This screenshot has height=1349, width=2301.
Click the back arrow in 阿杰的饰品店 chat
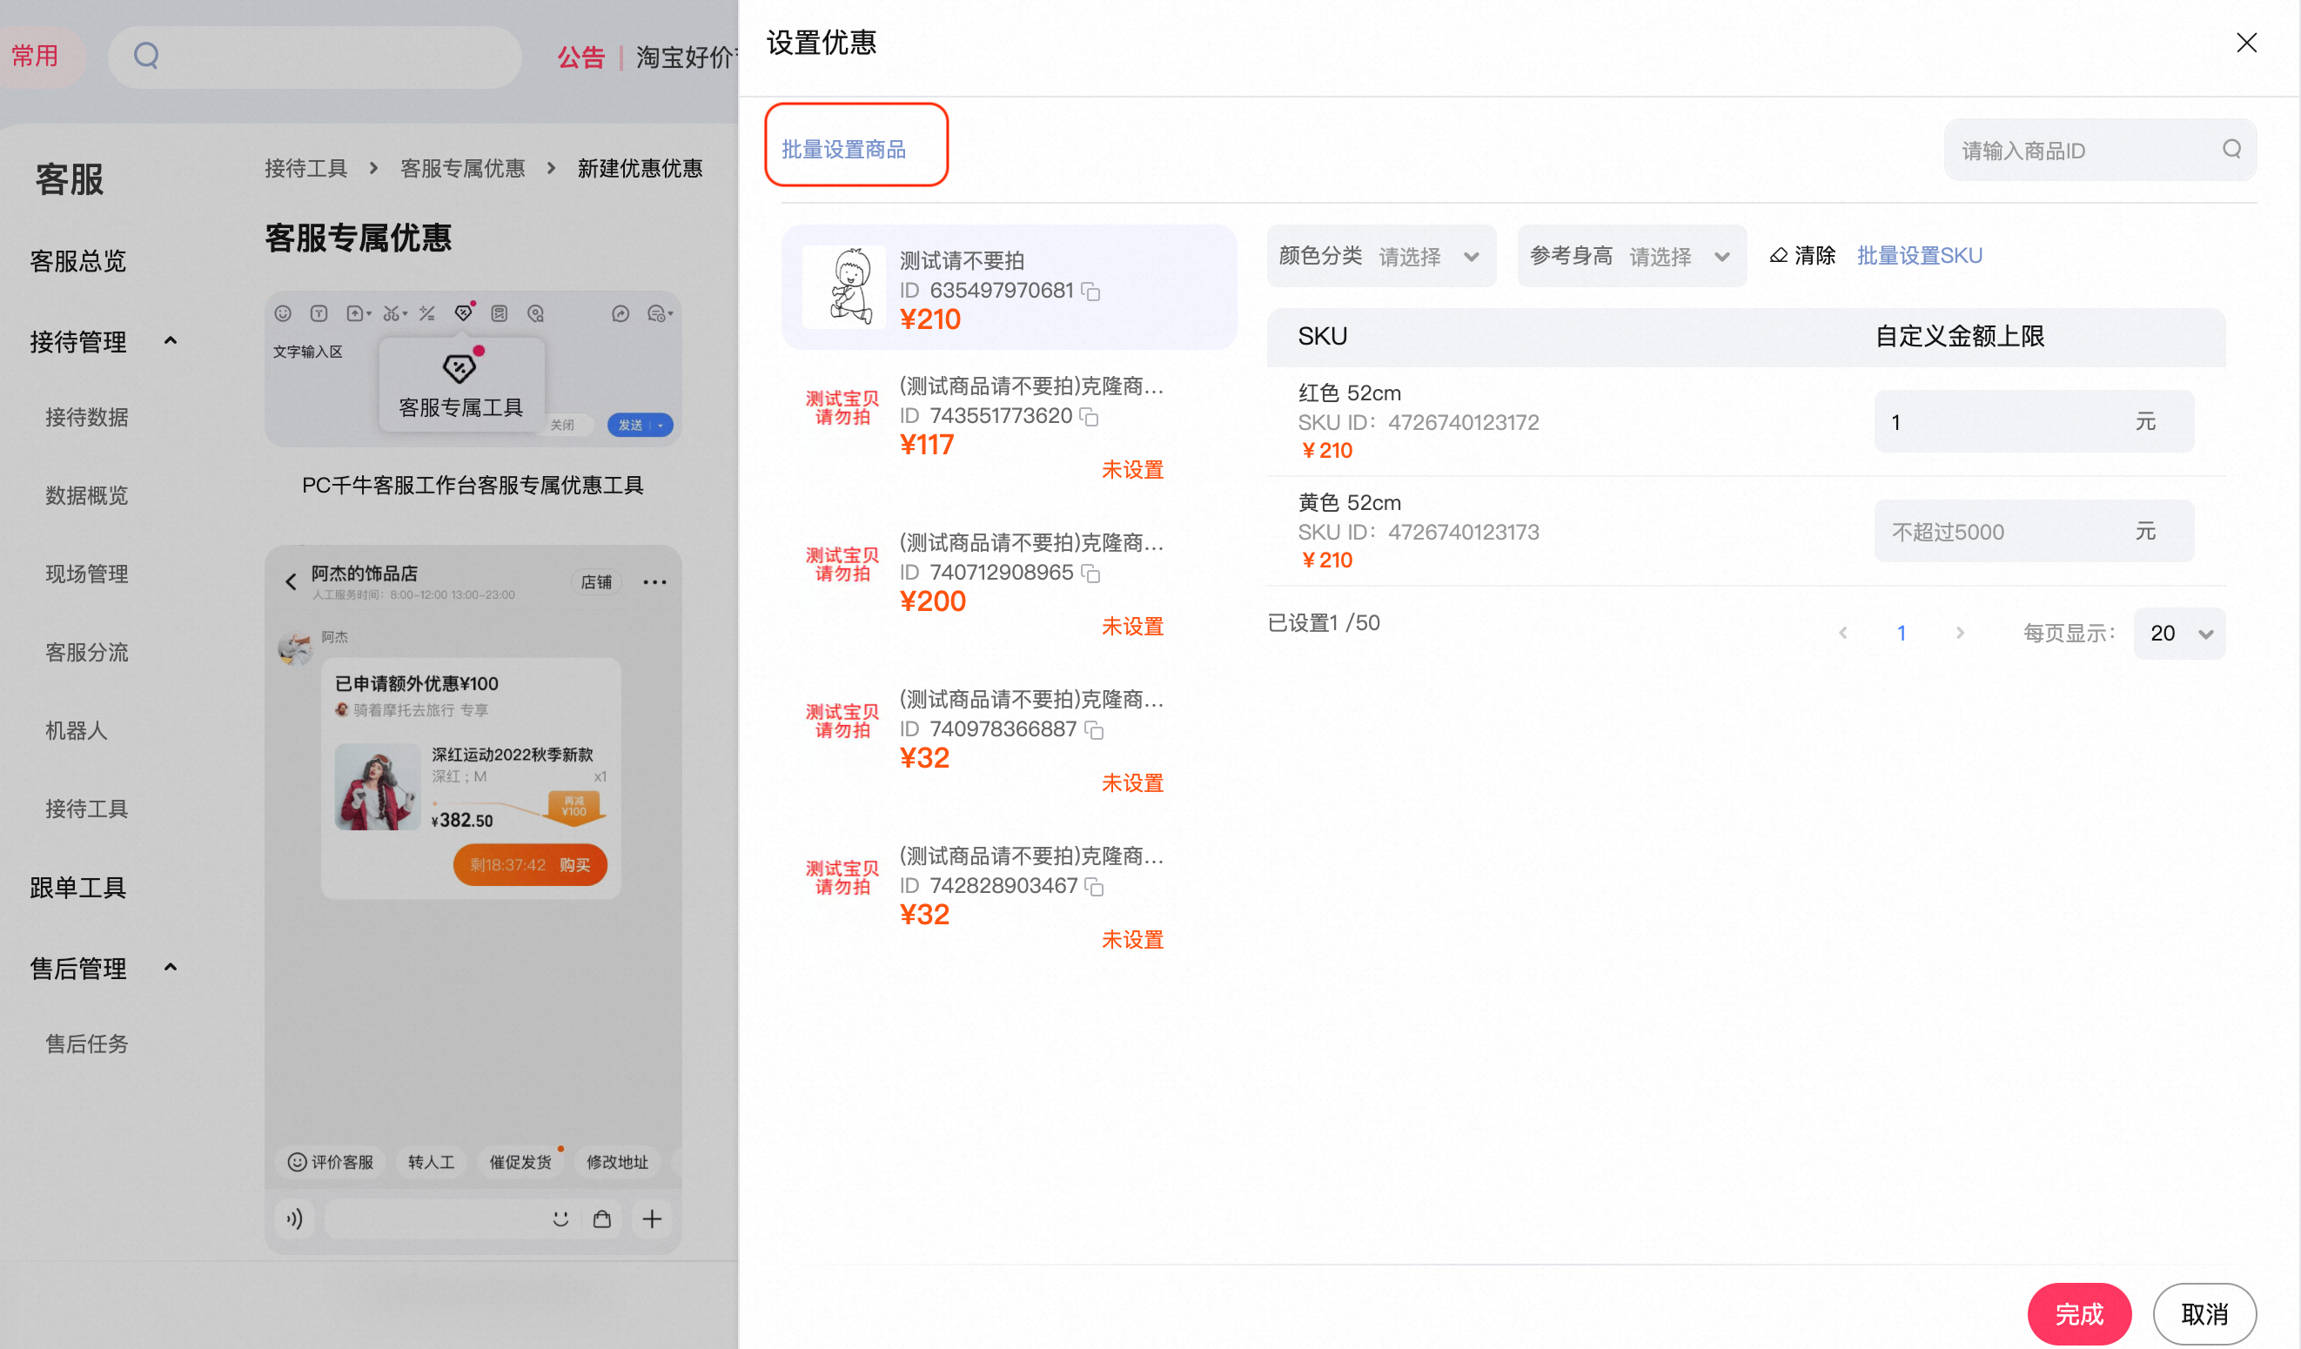click(x=291, y=581)
